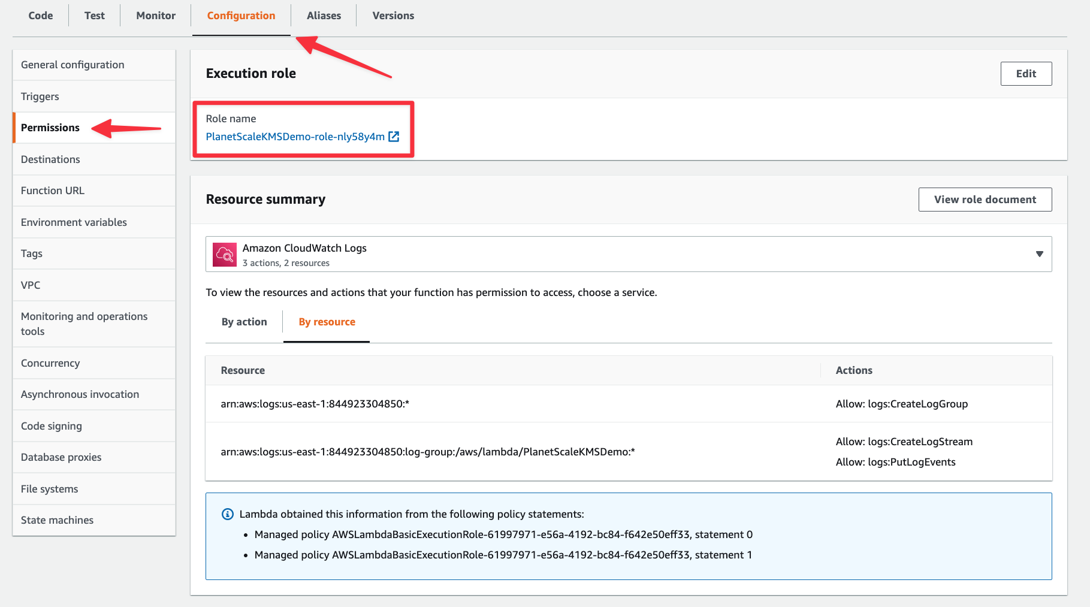Select the Configuration tab
This screenshot has height=607, width=1090.
coord(241,16)
